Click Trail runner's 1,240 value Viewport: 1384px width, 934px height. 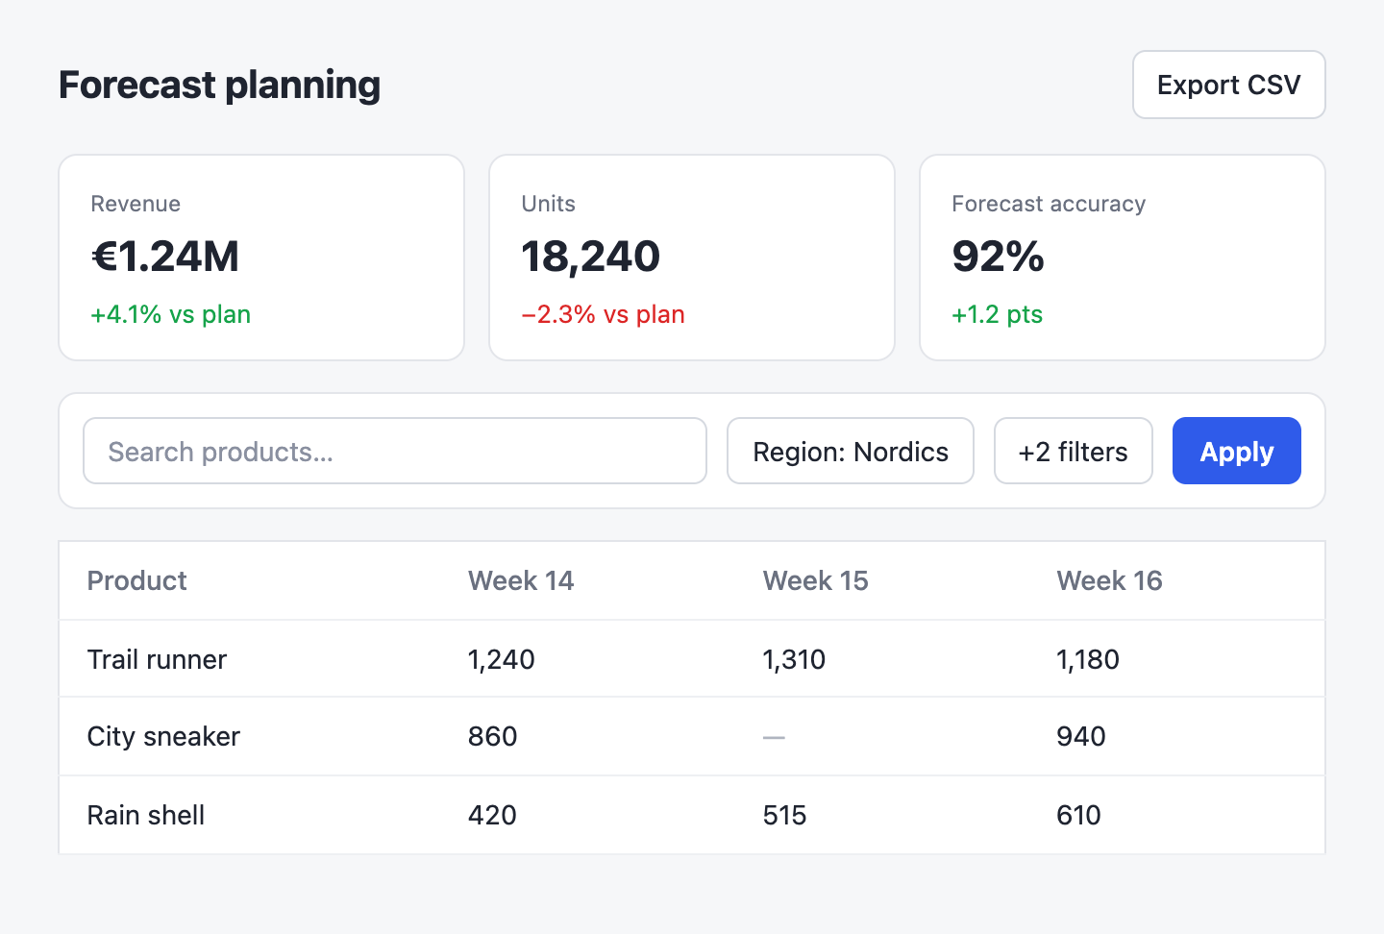click(x=502, y=659)
